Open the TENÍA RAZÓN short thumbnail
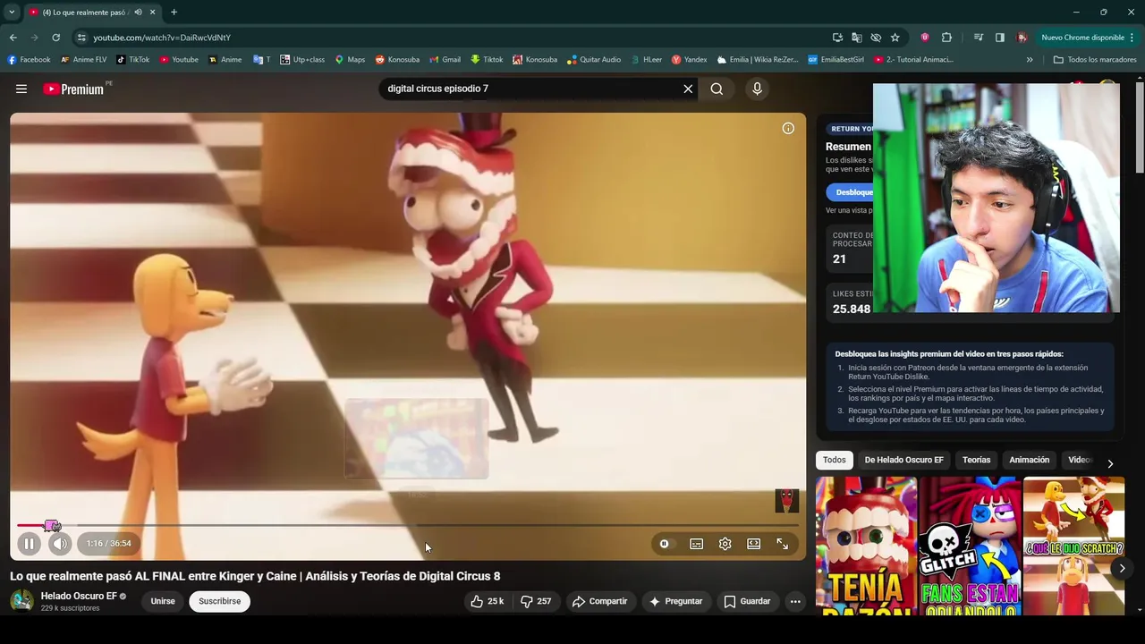 point(866,546)
